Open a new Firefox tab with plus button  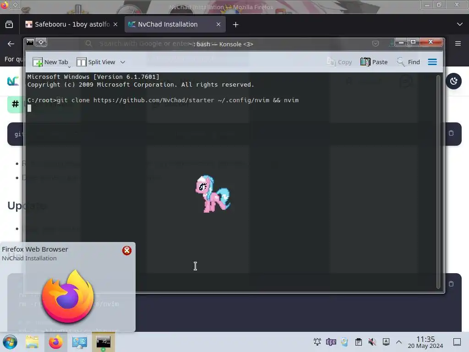point(236,25)
